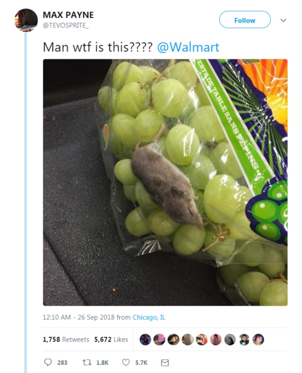Click the last liker avatar in row

pos(258,339)
